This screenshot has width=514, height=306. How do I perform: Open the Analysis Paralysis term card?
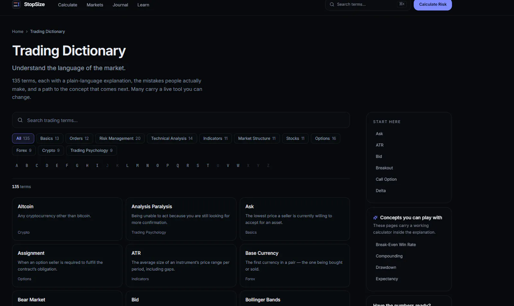click(181, 219)
